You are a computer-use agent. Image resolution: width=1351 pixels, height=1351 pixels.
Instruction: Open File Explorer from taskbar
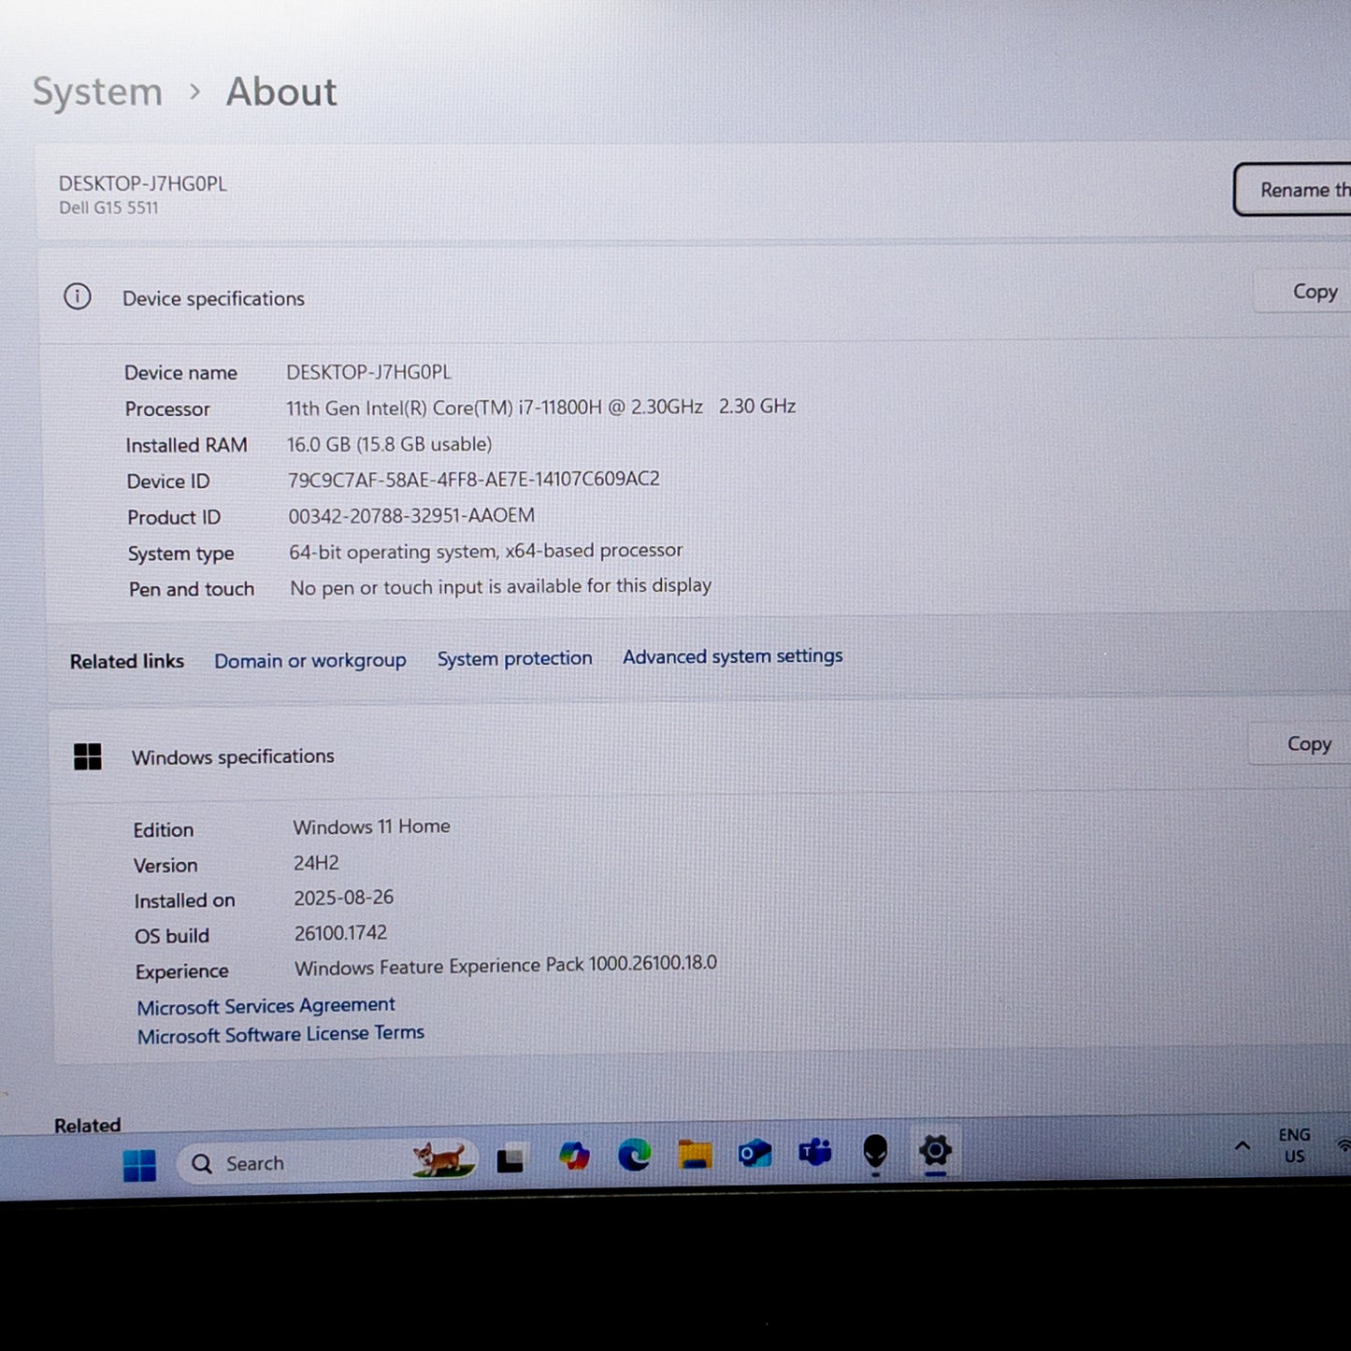coord(695,1155)
